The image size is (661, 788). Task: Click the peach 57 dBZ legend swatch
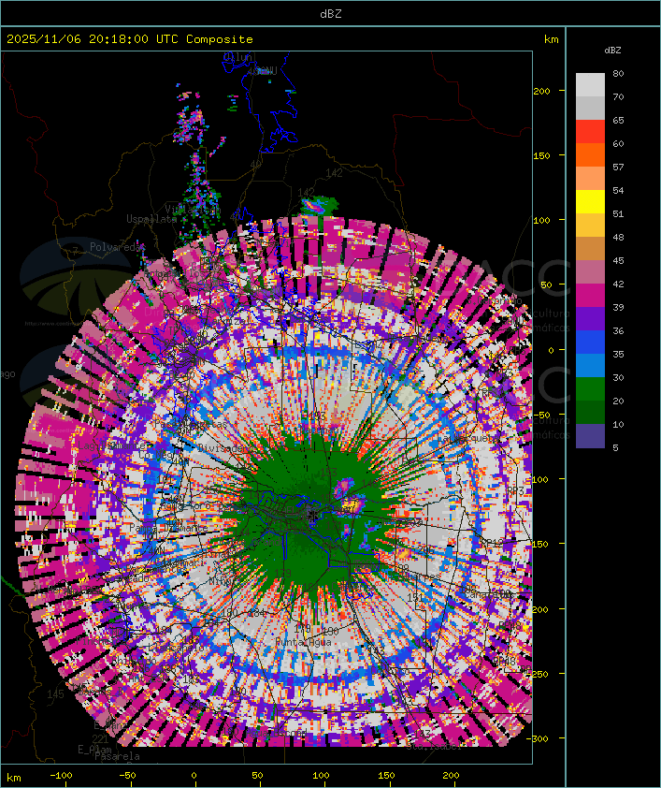tap(590, 179)
